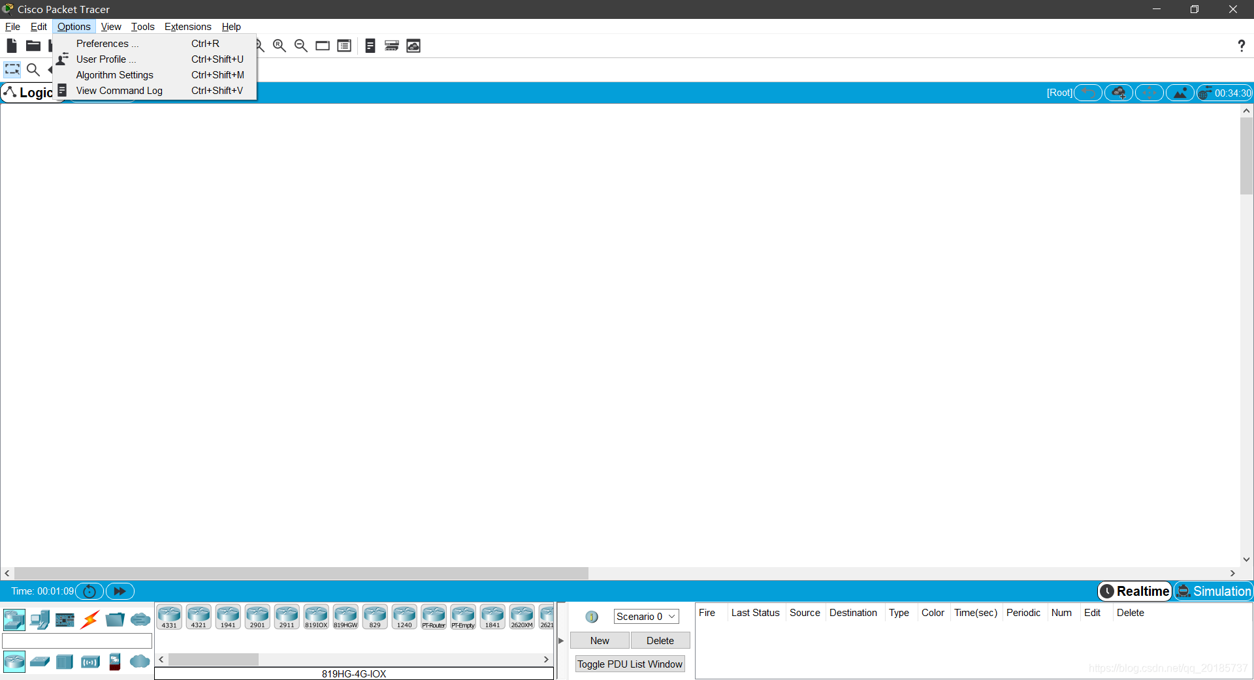
Task: Choose View Command Log menu entry
Action: pos(155,91)
